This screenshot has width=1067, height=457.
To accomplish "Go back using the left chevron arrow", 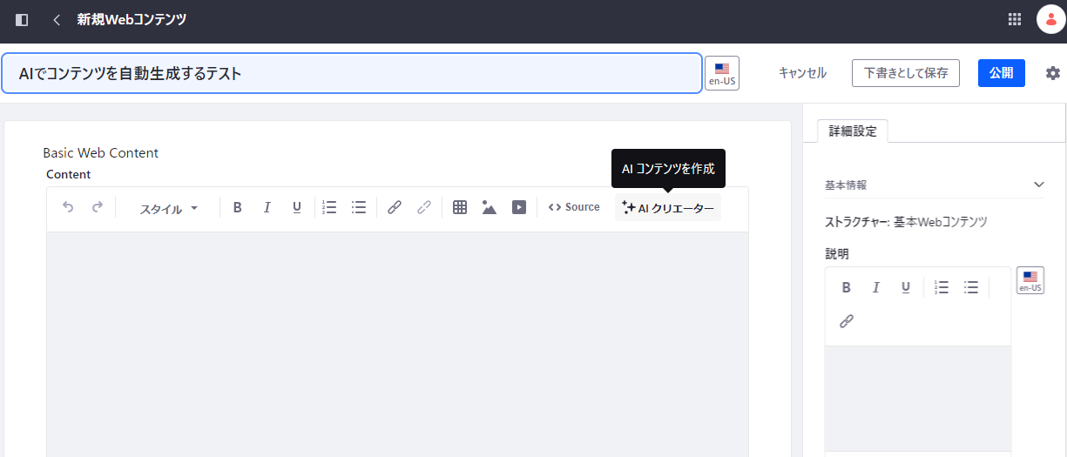I will pos(57,19).
